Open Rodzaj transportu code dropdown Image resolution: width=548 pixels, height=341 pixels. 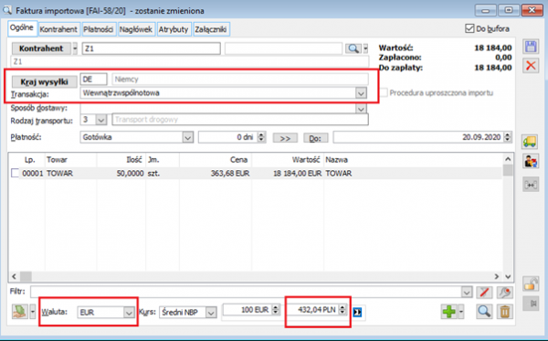(x=101, y=120)
